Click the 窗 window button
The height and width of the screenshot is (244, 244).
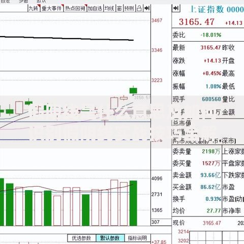click(x=119, y=8)
